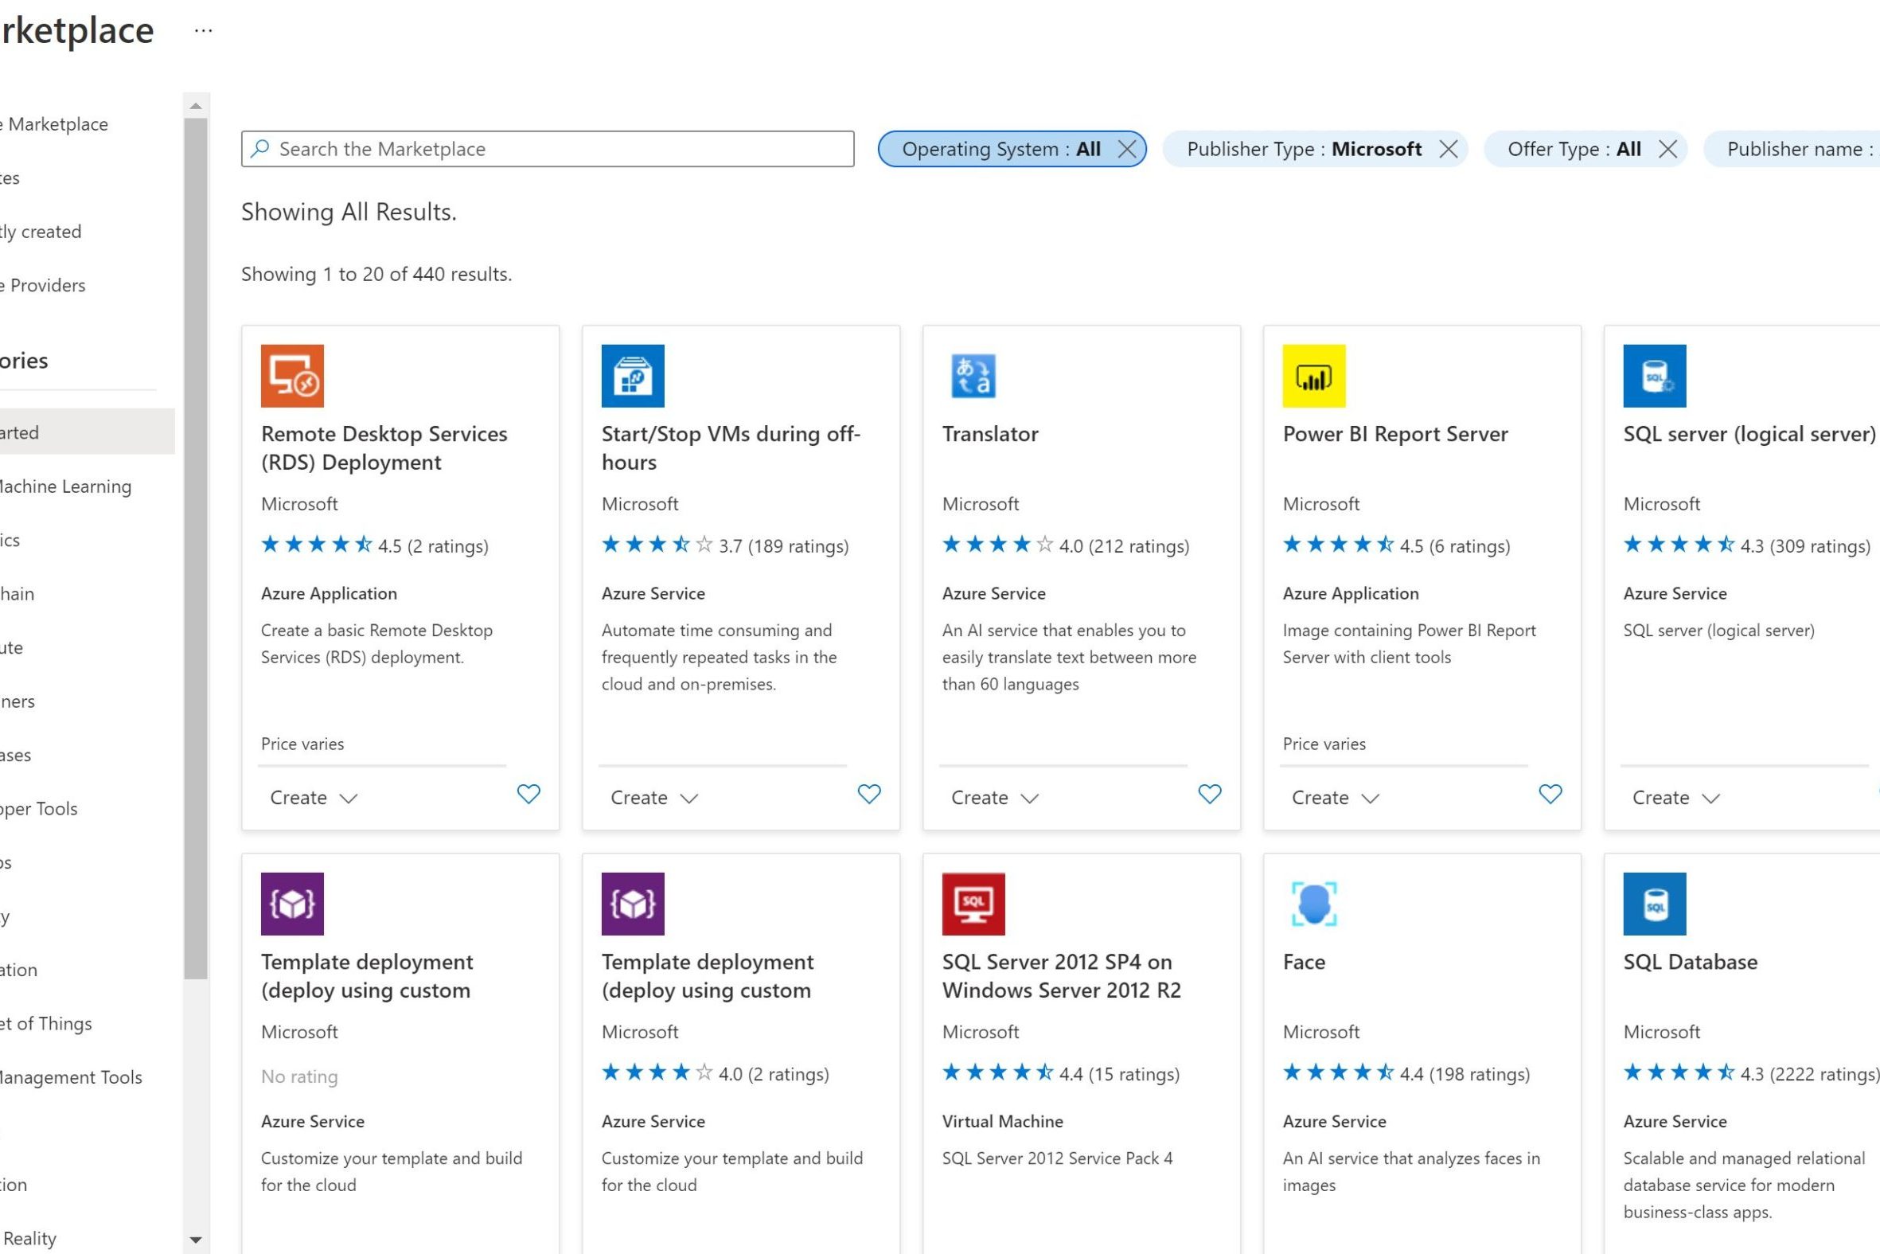The image size is (1880, 1254).
Task: Open the Service Providers section
Action: pyautogui.click(x=42, y=286)
